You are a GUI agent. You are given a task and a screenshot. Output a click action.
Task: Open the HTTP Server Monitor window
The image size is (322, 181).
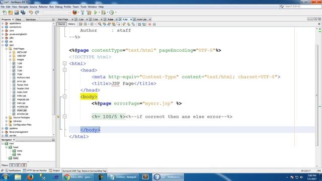(x=35, y=170)
